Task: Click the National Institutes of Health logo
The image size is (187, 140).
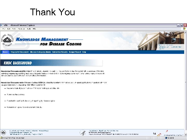Action: pos(7,40)
